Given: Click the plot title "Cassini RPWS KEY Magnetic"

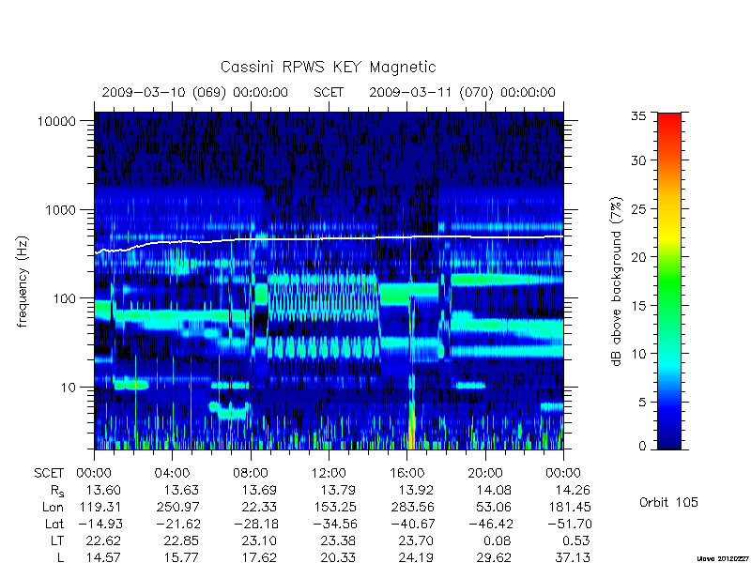Looking at the screenshot, I should [x=328, y=67].
